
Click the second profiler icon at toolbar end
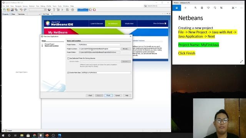click(x=94, y=10)
